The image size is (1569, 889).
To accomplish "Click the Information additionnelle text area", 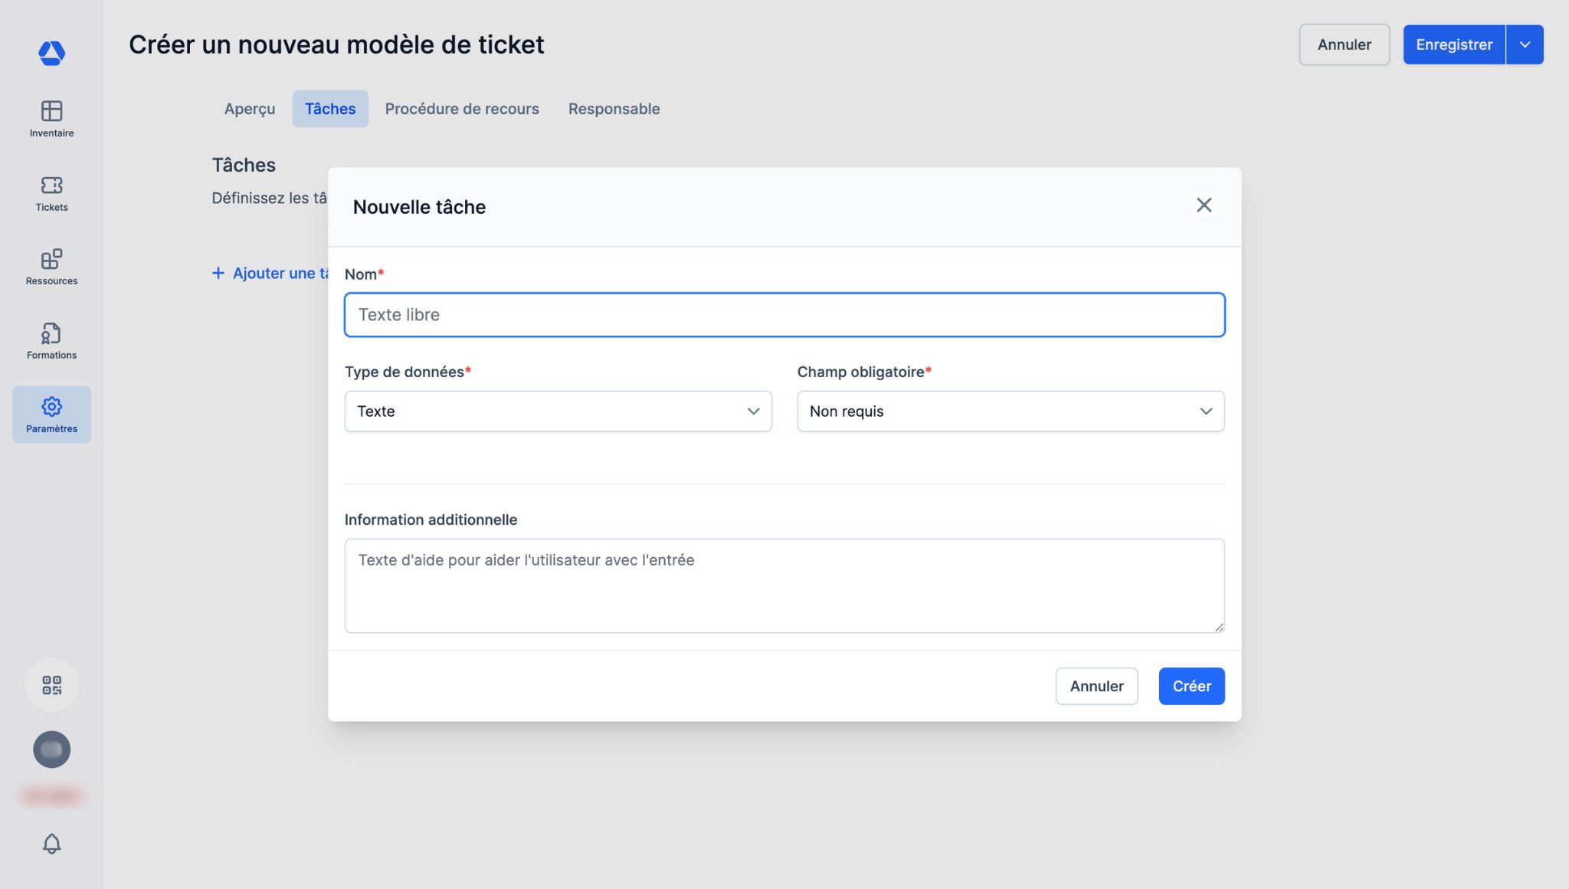I will 784,586.
